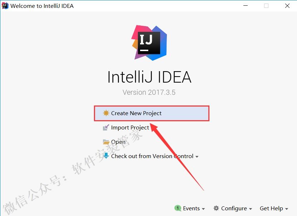Open the Get Help menu label
This screenshot has height=216, width=297.
[x=271, y=208]
